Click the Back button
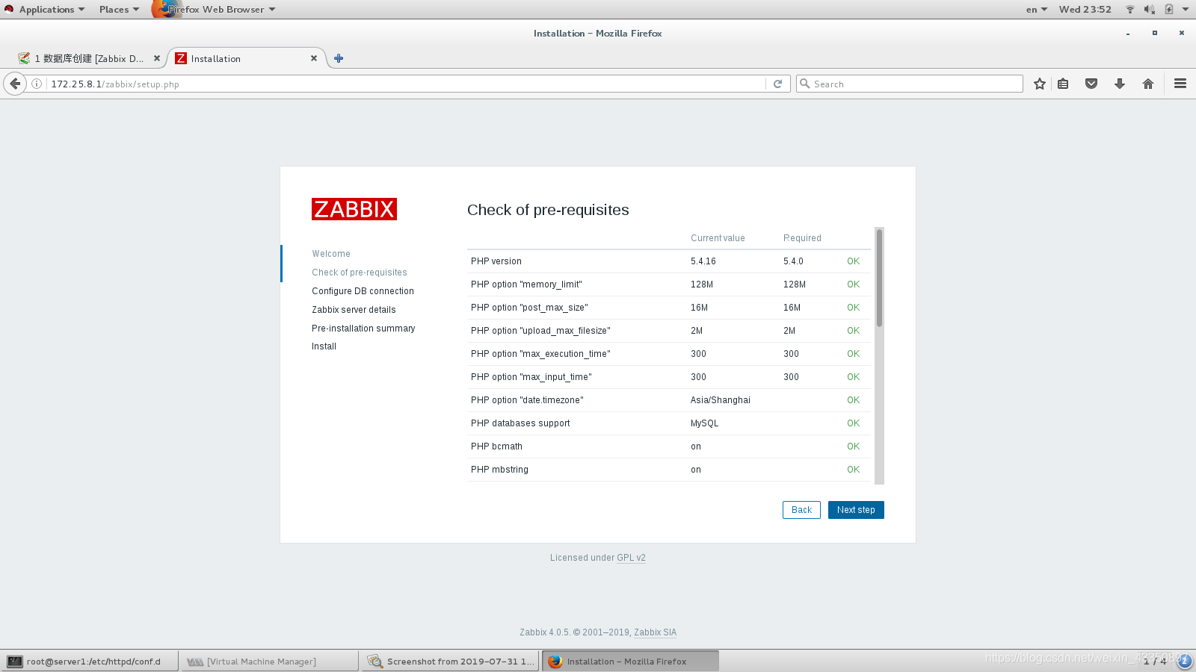This screenshot has width=1196, height=672. click(801, 510)
